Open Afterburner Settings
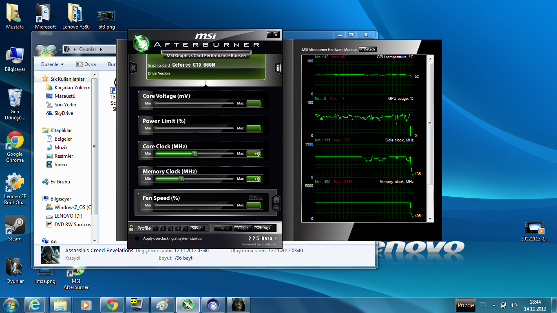557x313 pixels. point(263,228)
